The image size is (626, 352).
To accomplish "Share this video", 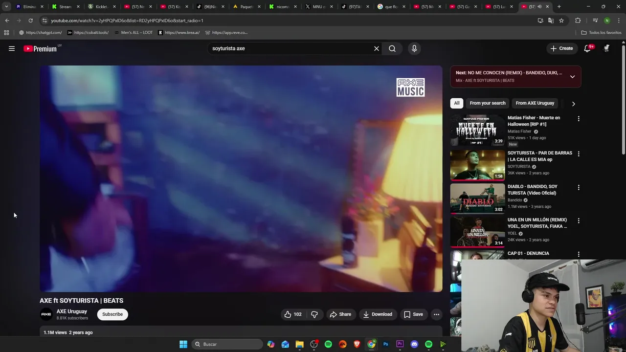I will pos(340,314).
